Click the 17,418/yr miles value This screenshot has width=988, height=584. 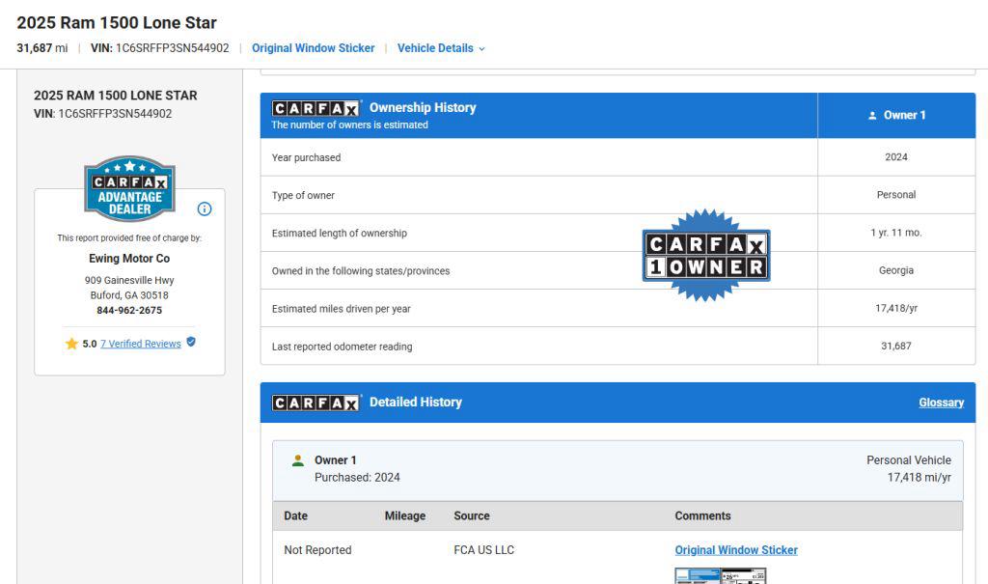pos(896,308)
